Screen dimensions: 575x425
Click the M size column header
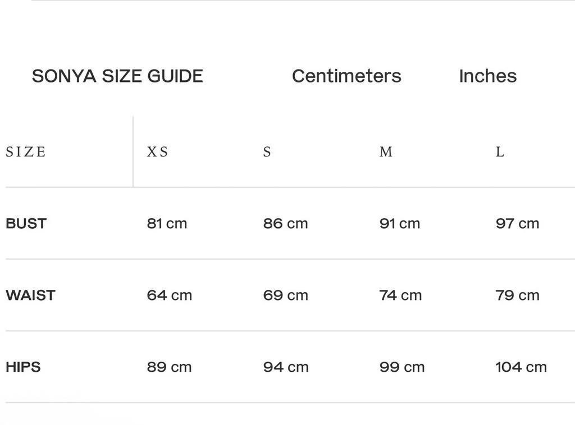(x=386, y=152)
